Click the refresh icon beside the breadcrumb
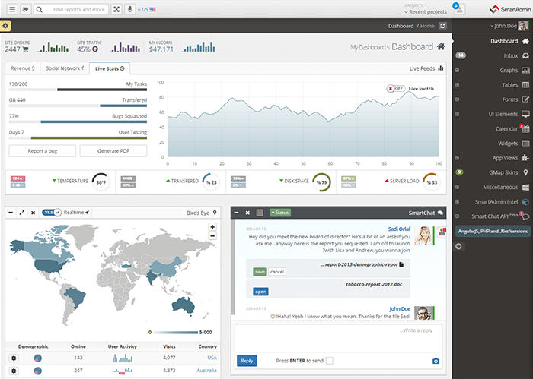Viewport: 533px width, 379px height. coord(443,26)
